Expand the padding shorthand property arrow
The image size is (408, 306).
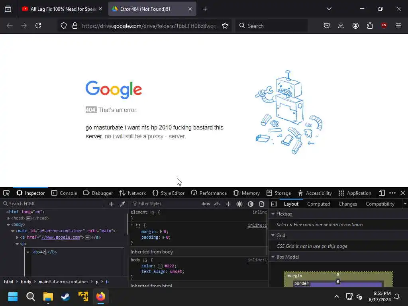coord(164,237)
